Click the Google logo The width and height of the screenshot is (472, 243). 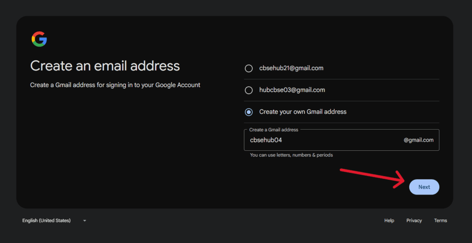(x=39, y=39)
